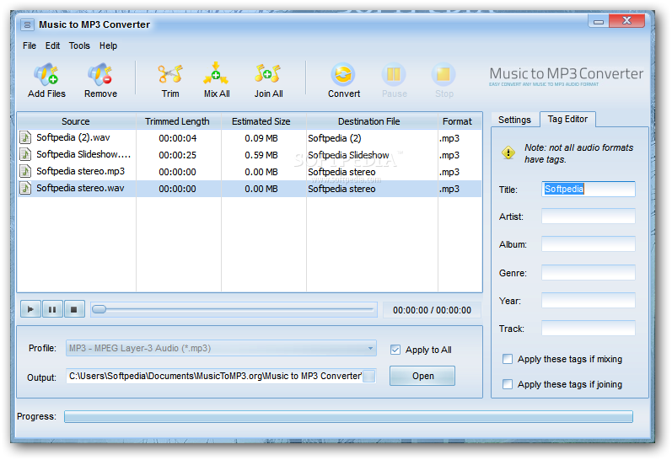672x460 pixels.
Task: Click the Track tag input field
Action: pos(588,329)
